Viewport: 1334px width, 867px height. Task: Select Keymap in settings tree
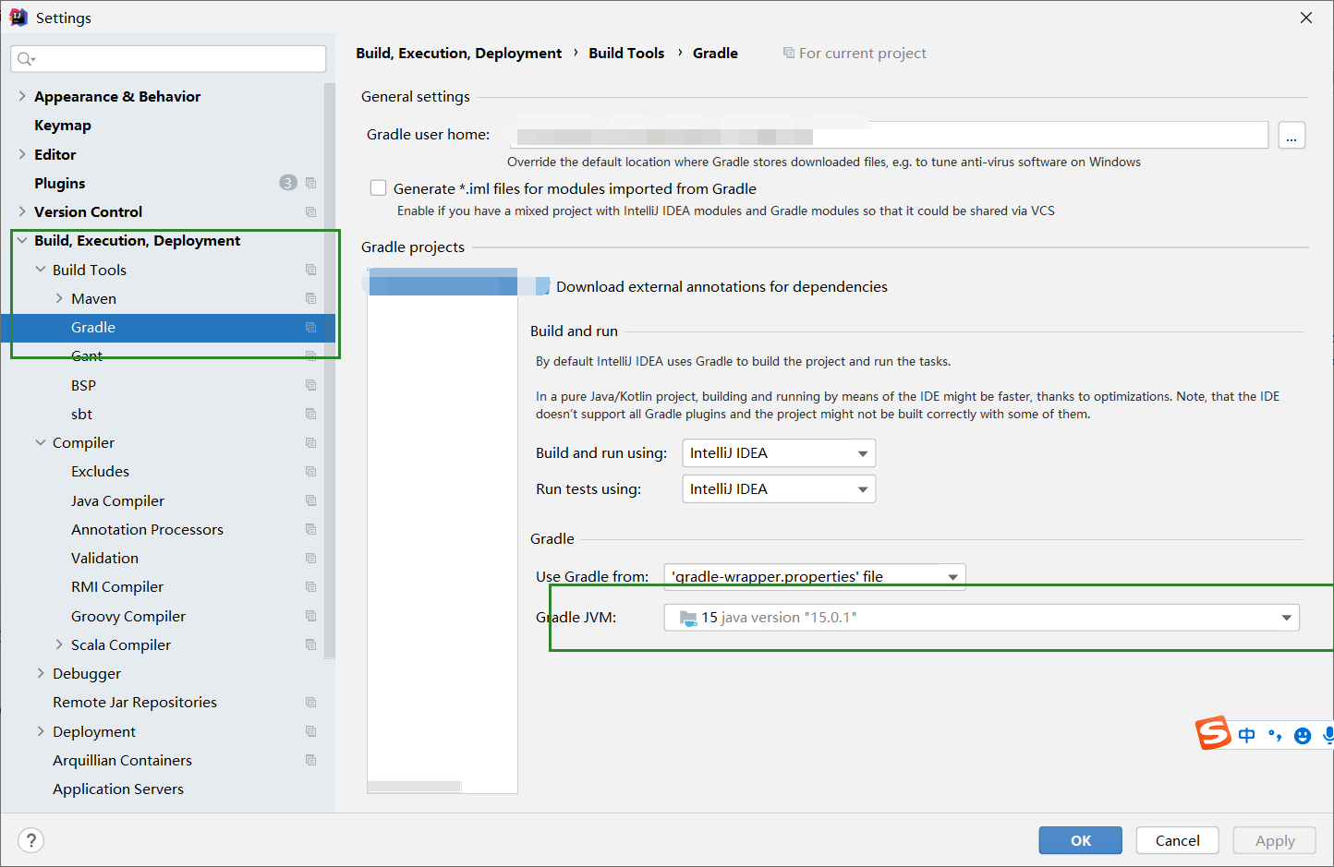(63, 126)
